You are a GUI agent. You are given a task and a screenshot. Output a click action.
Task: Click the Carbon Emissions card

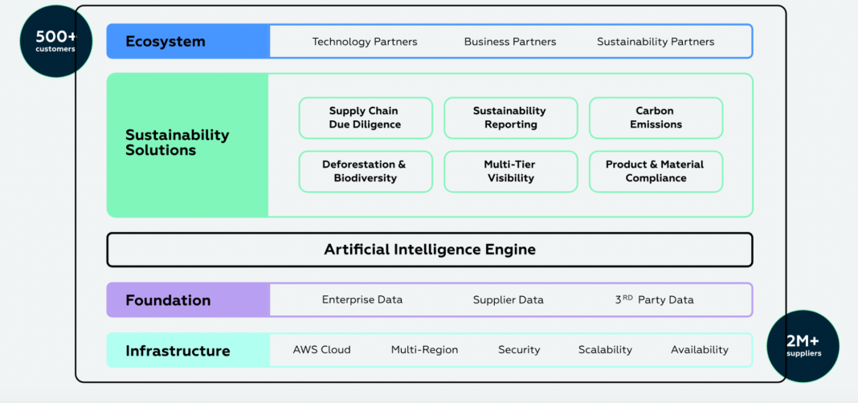(656, 118)
